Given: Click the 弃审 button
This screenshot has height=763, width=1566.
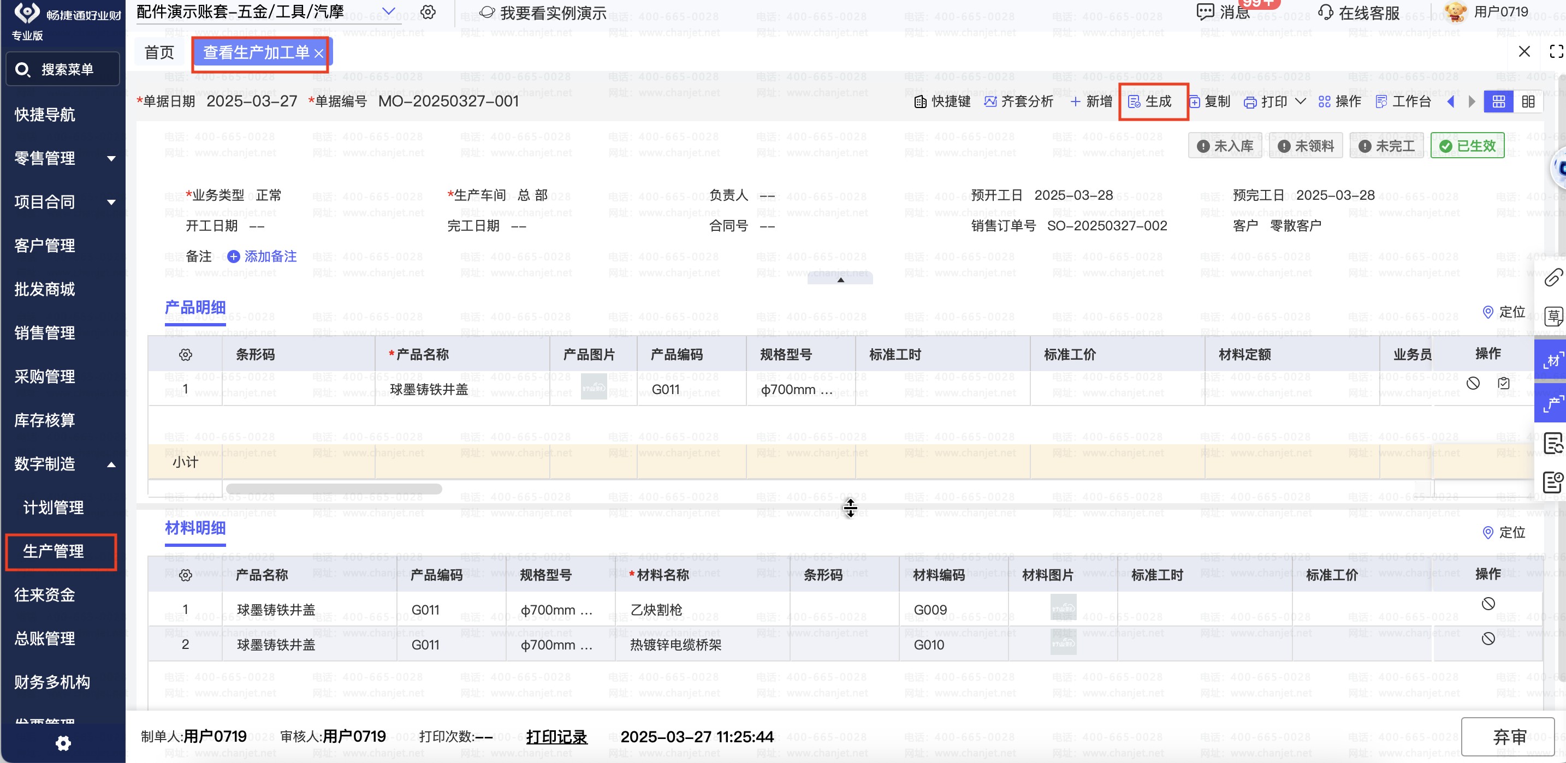Looking at the screenshot, I should pos(1509,736).
